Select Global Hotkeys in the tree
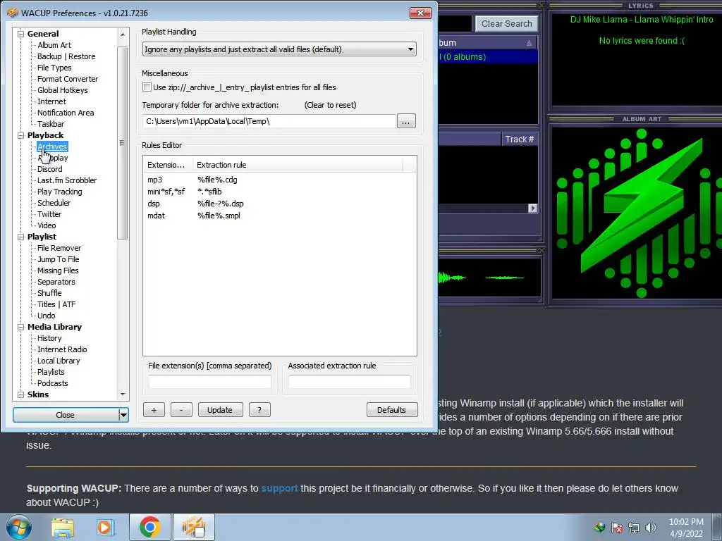Screen dimensions: 722x541 [62, 90]
